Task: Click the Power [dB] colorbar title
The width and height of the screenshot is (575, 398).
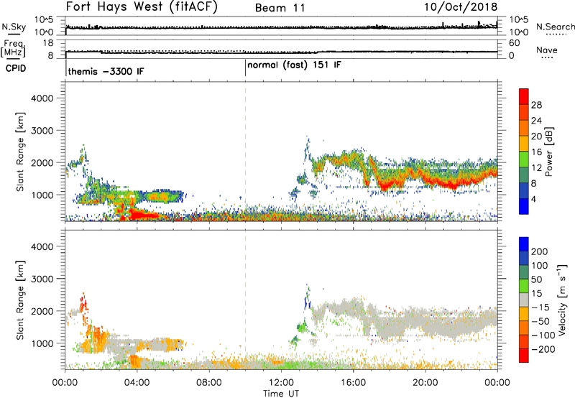Action: 548,152
